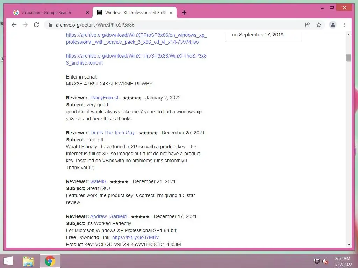
Task: Open reviewer Andrew_Garfield's profile
Action: pyautogui.click(x=108, y=216)
